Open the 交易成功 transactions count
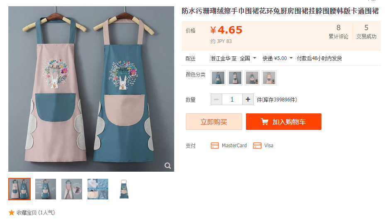Viewport: 389px width, 223px height. pos(367,32)
